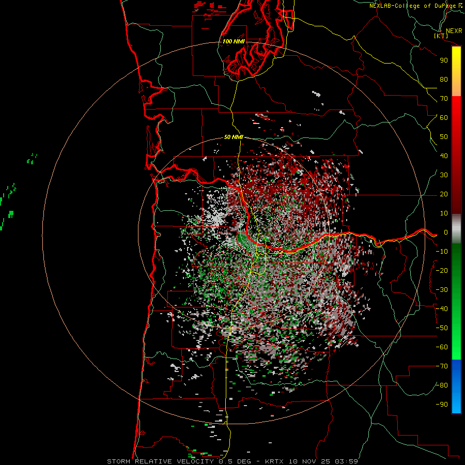Click the 100 NMI range ring label
Screen dimensions: 465x465
[x=234, y=41]
